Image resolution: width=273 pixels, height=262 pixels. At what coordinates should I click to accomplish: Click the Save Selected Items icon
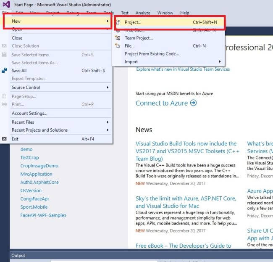[4, 55]
